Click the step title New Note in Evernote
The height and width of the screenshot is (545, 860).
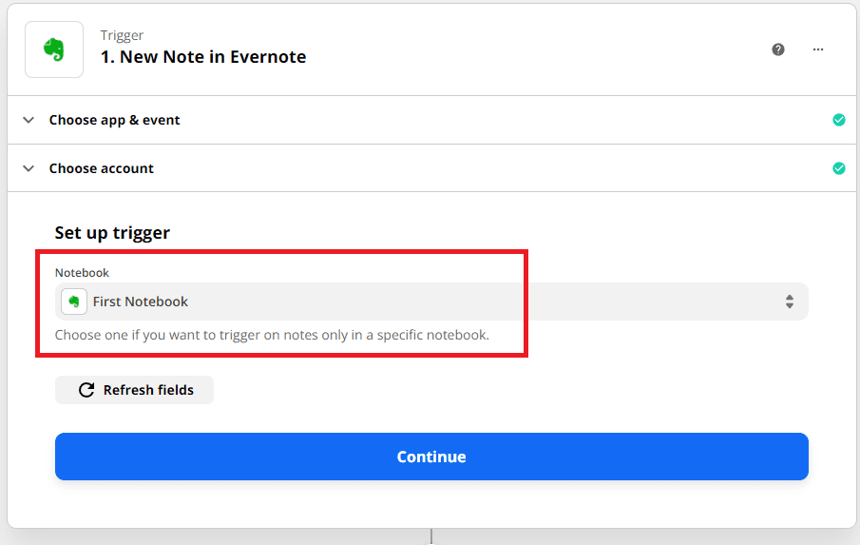pyautogui.click(x=203, y=57)
